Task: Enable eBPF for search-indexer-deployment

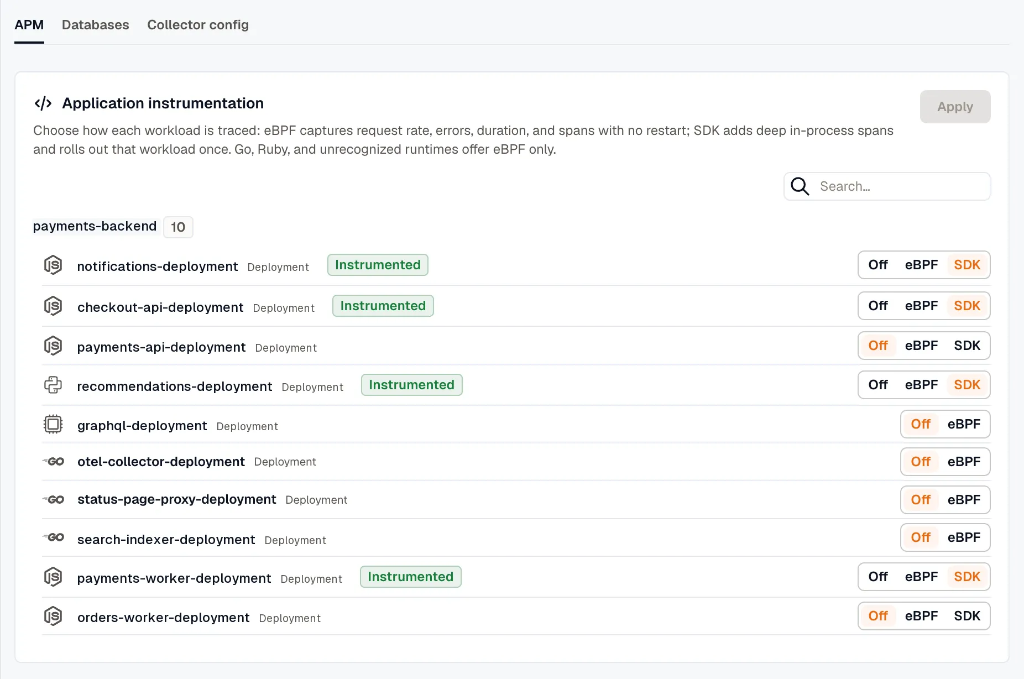Action: [x=964, y=537]
